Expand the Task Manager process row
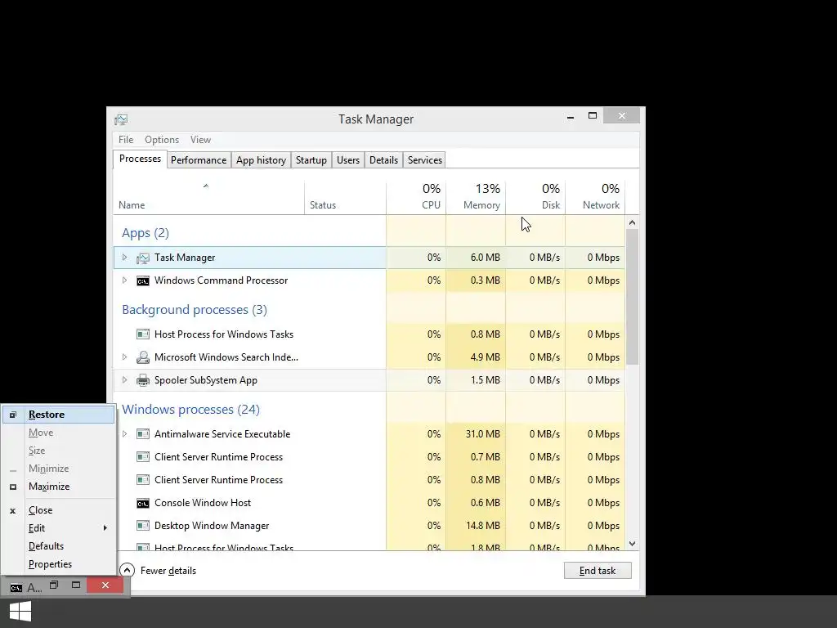837x628 pixels. (124, 258)
